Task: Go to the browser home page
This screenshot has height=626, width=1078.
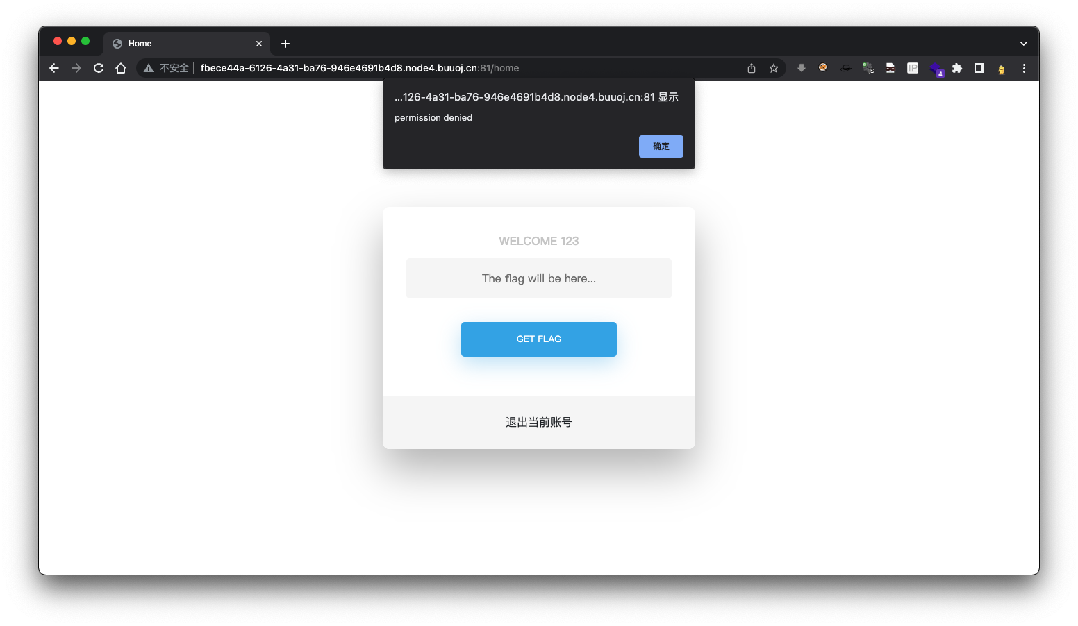Action: click(x=121, y=68)
